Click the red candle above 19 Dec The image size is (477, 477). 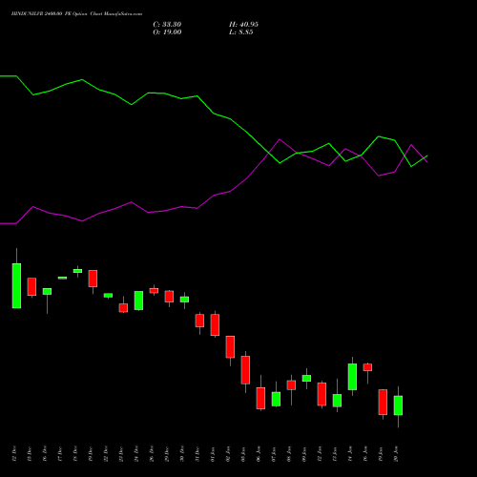tap(93, 279)
